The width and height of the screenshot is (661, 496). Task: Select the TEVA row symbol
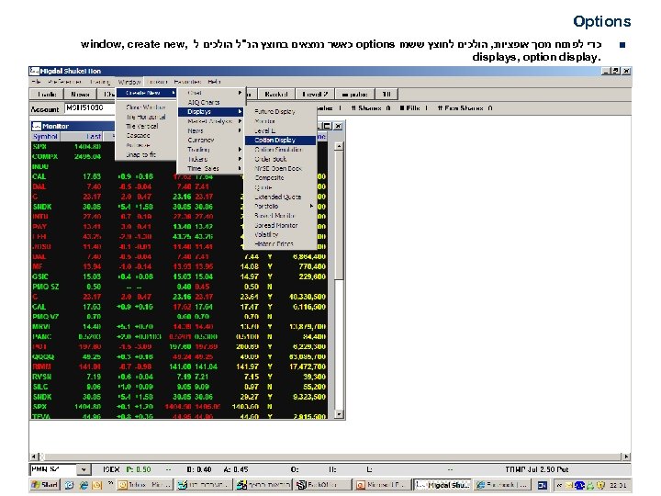41,417
